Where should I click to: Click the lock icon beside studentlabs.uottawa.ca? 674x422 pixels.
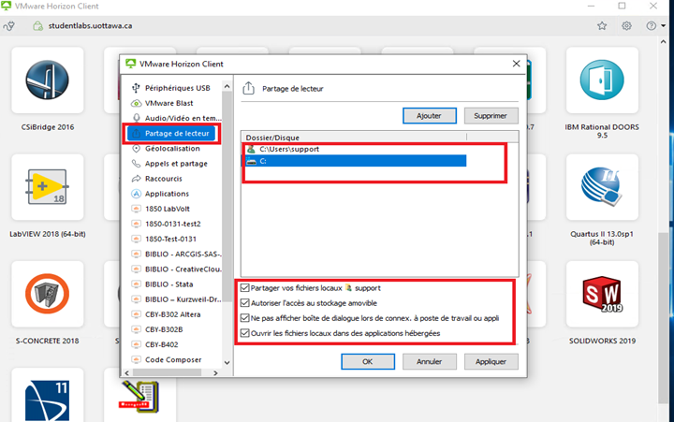click(x=37, y=26)
